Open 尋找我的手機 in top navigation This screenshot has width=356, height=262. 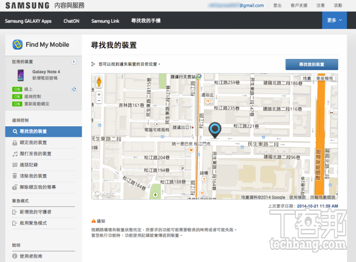coord(146,21)
